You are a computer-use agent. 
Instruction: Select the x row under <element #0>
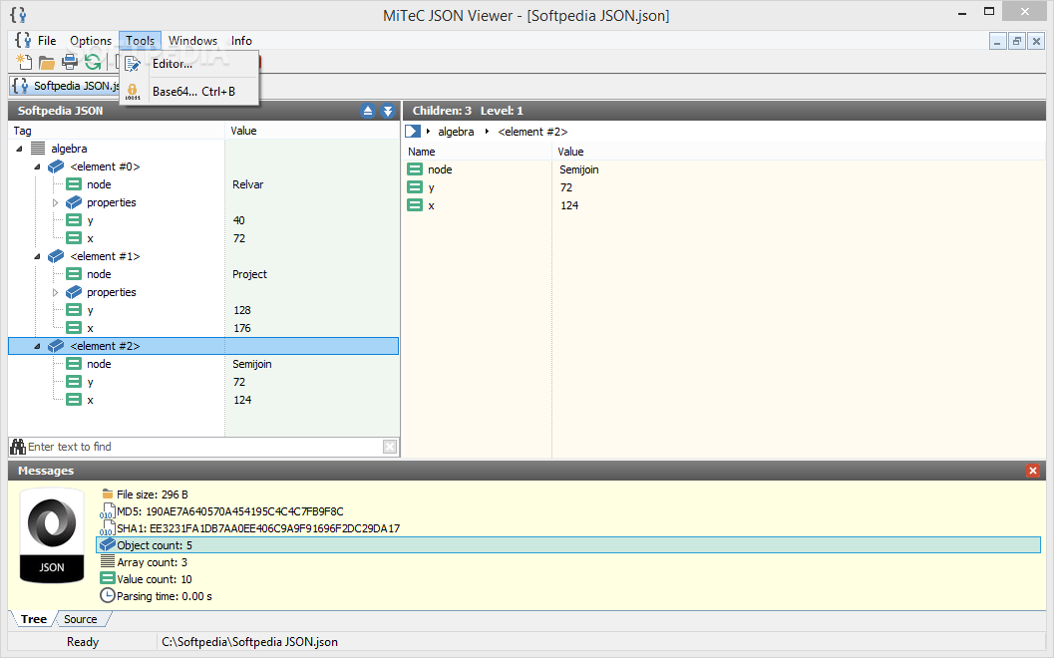(203, 238)
